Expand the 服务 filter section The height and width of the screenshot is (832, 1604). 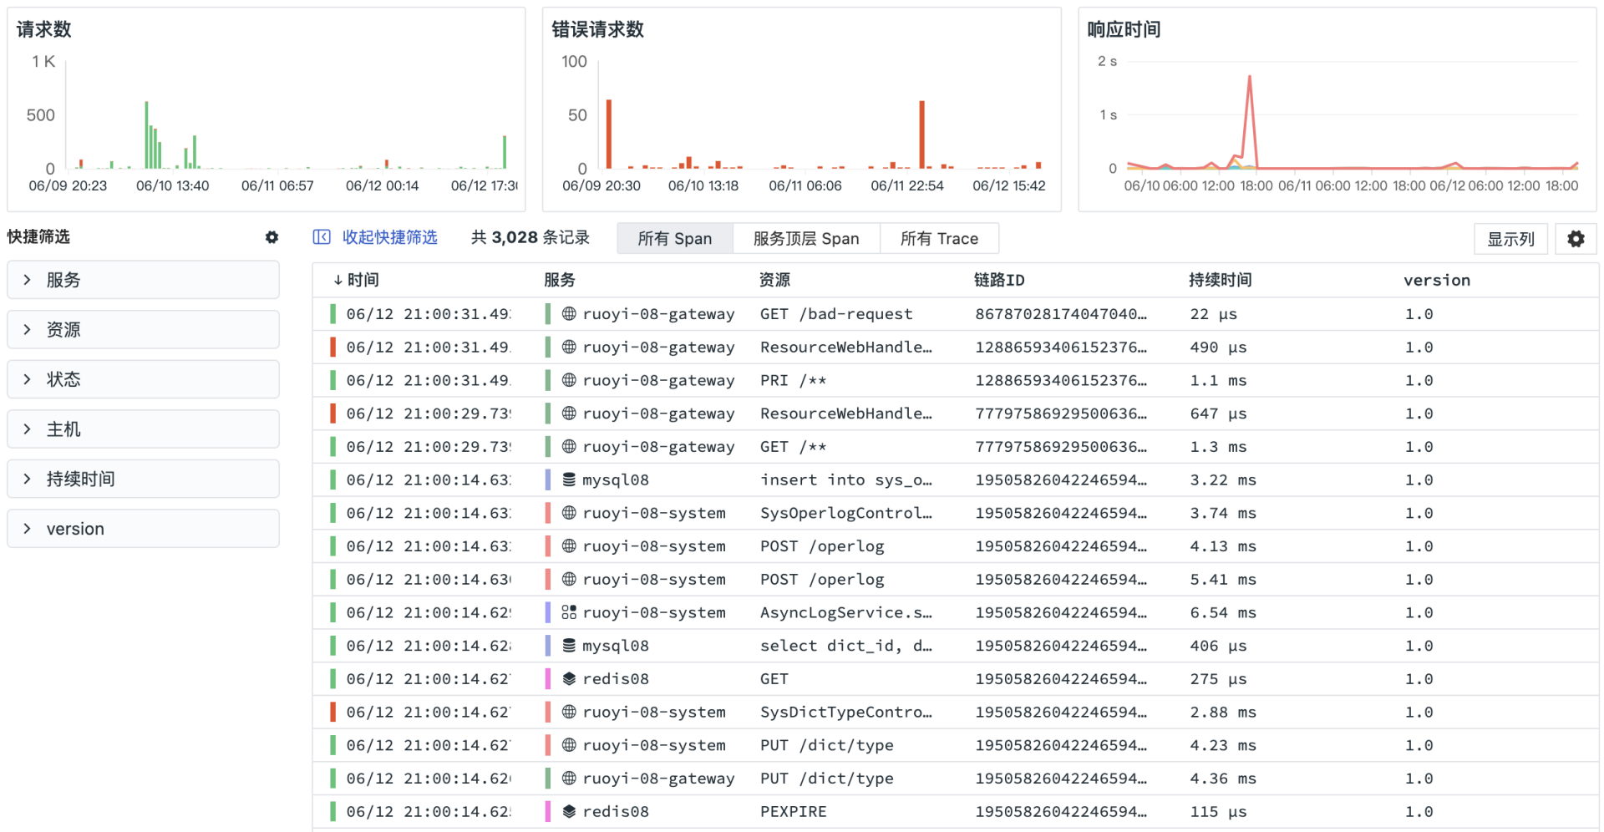pos(143,280)
